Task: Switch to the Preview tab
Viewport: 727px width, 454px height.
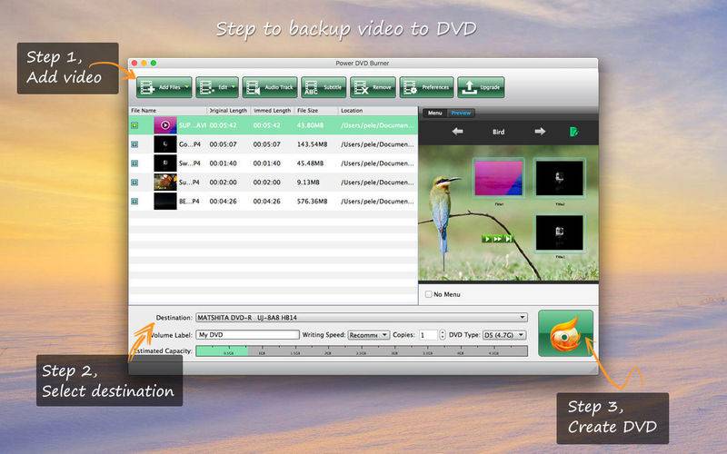Action: point(461,113)
